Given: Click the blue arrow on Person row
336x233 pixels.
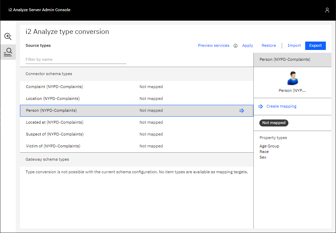Looking at the screenshot, I should (241, 111).
